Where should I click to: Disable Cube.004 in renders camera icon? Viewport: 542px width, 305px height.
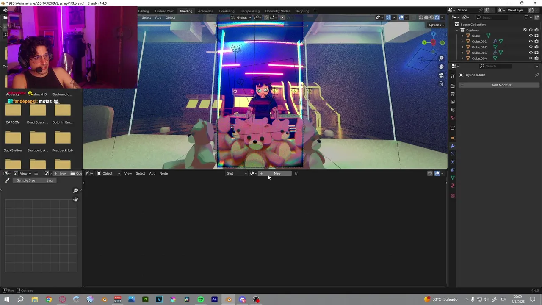(536, 58)
